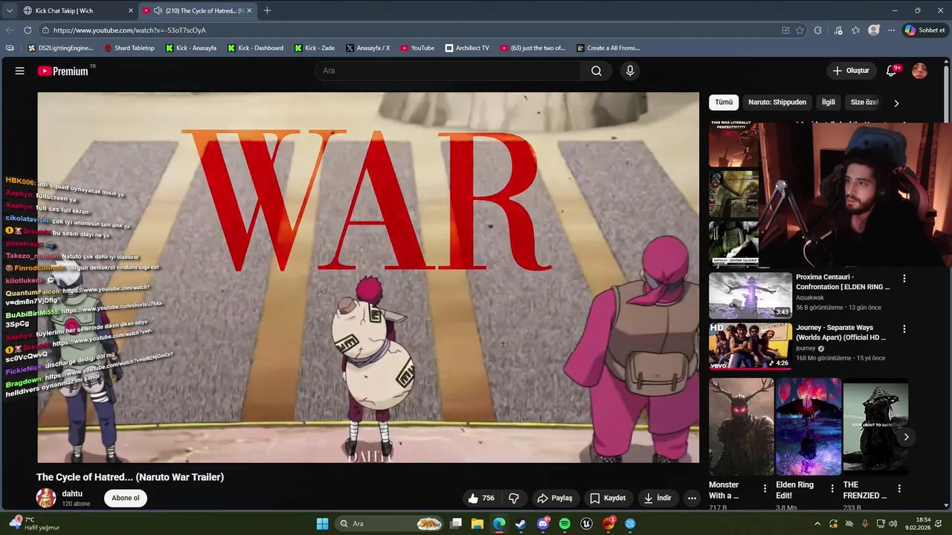Reload the page in the browser

[x=28, y=30]
